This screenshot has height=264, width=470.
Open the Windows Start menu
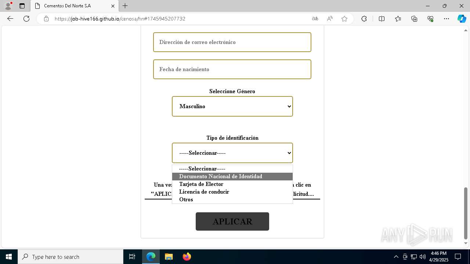click(x=9, y=257)
